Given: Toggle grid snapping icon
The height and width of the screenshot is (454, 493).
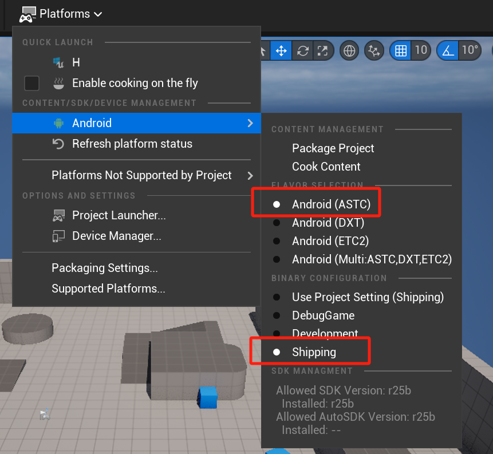Looking at the screenshot, I should (x=401, y=50).
